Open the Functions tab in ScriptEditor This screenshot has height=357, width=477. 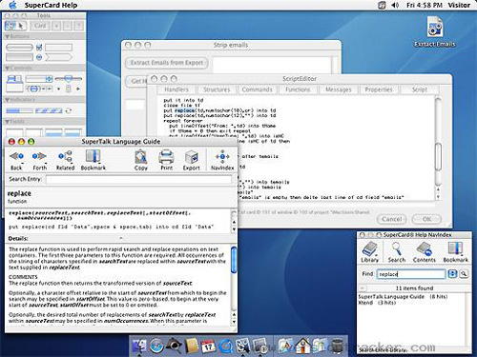(x=298, y=89)
